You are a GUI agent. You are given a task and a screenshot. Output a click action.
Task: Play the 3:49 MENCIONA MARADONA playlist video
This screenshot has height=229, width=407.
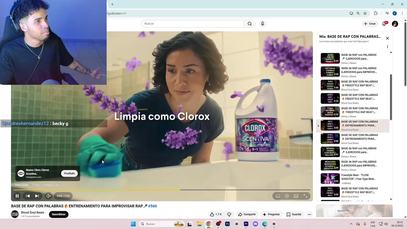tap(330, 165)
